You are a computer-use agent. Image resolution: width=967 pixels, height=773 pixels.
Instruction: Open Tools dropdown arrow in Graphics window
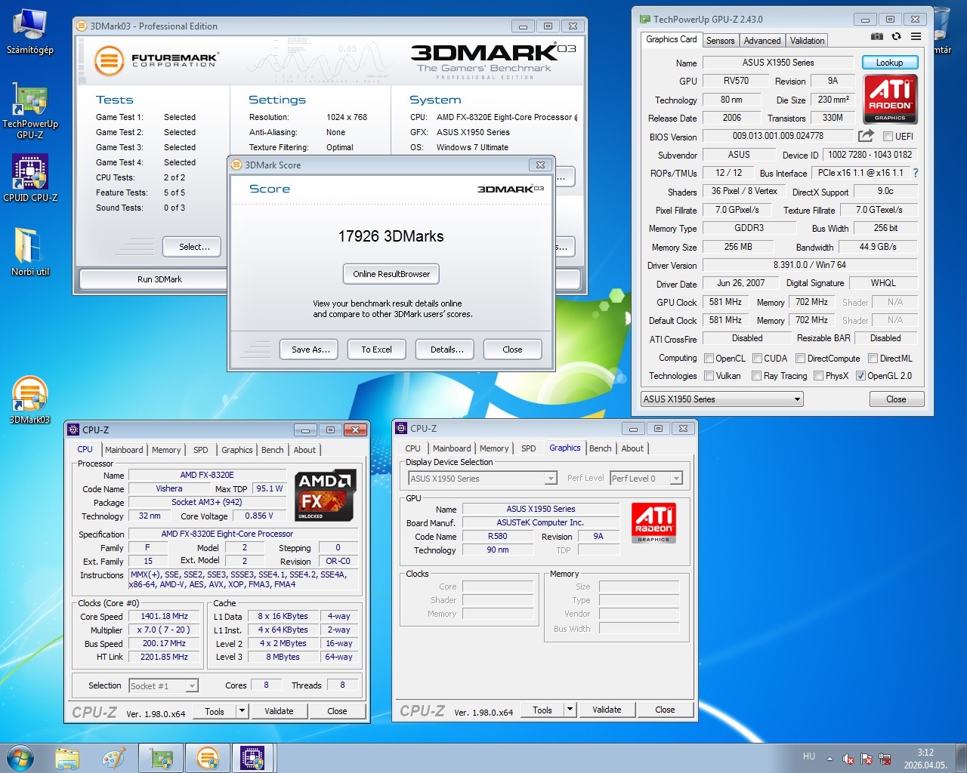point(570,710)
